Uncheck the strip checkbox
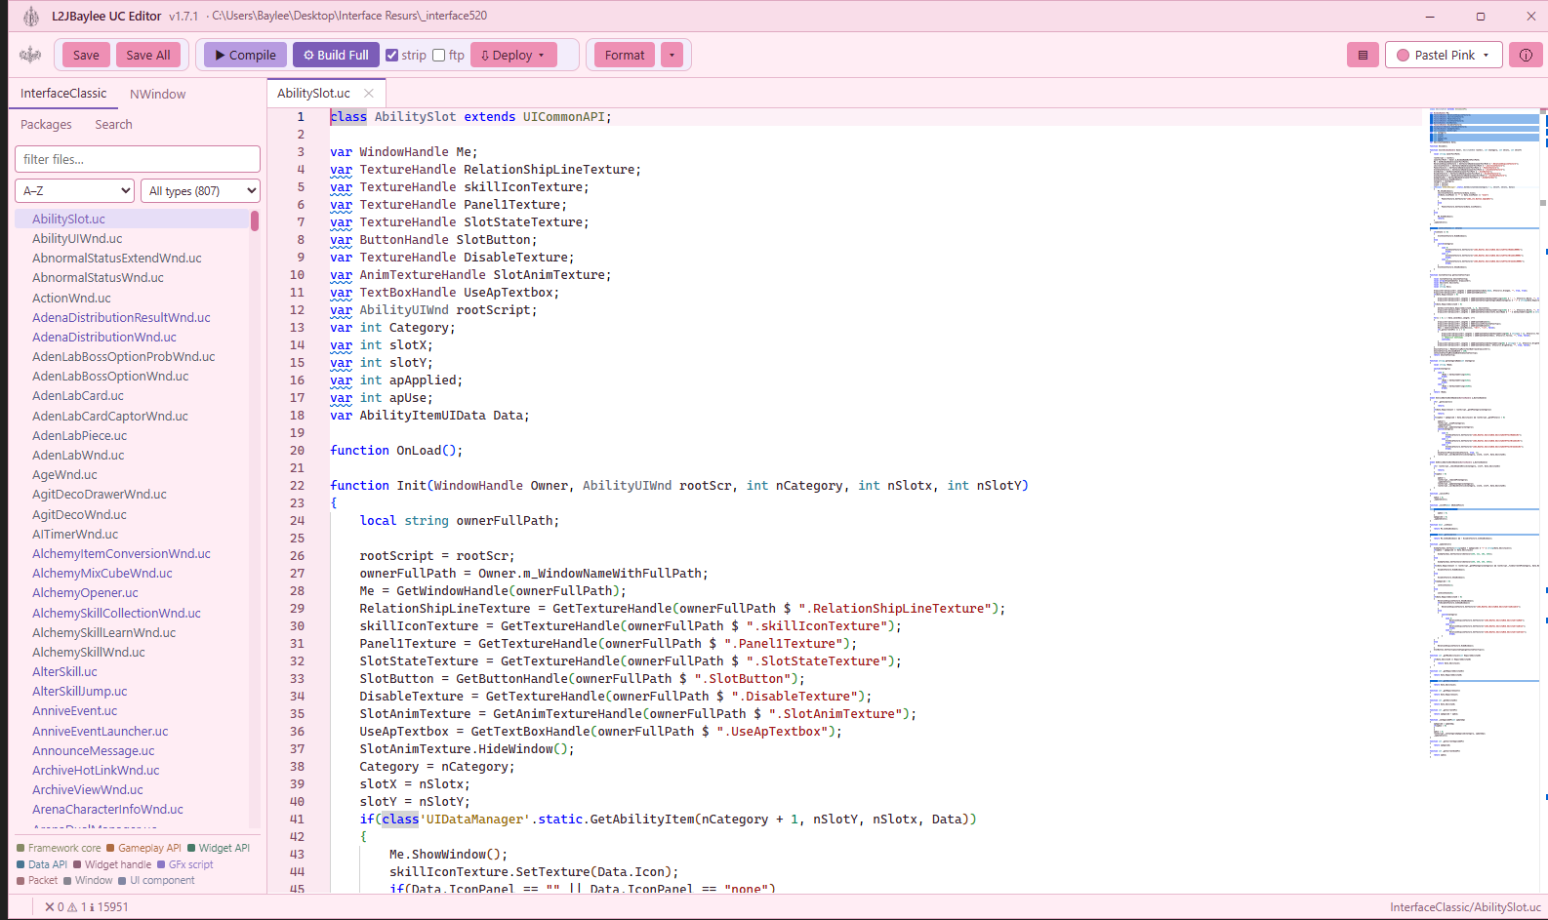The height and width of the screenshot is (920, 1548). (x=392, y=55)
